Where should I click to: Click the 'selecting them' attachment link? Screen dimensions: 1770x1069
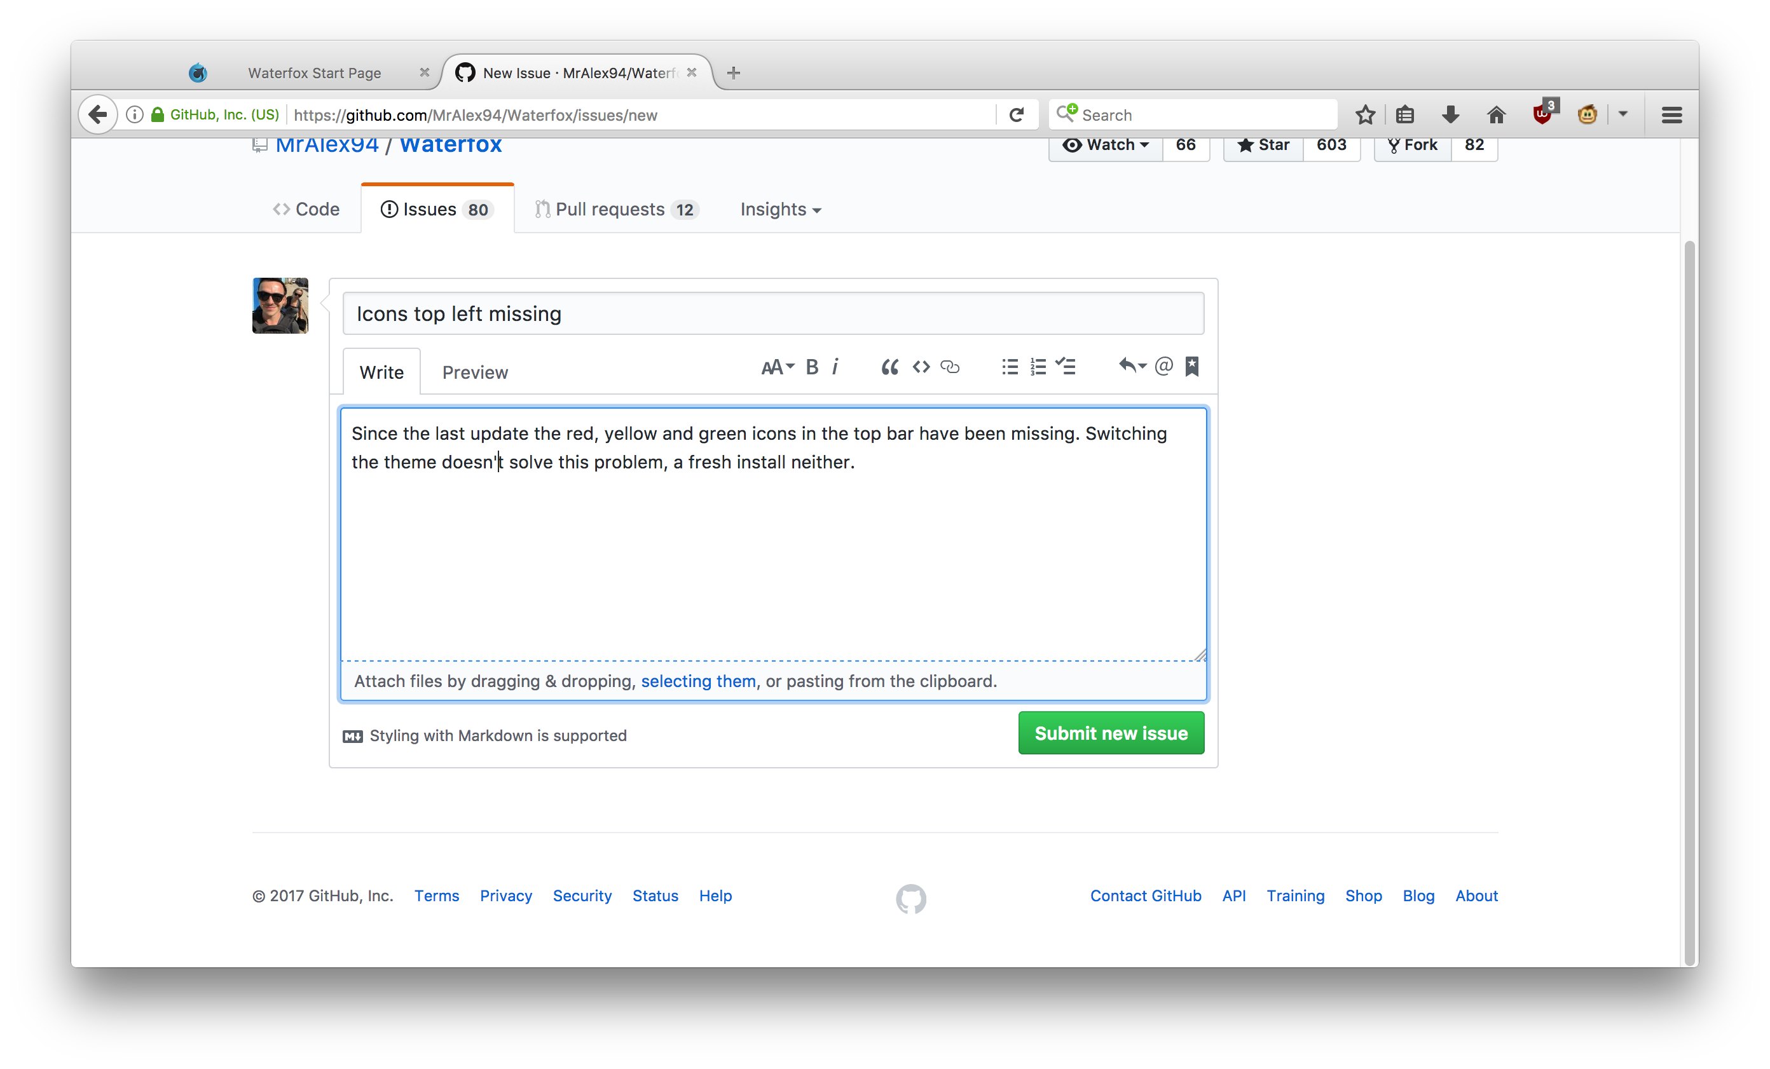pos(698,681)
